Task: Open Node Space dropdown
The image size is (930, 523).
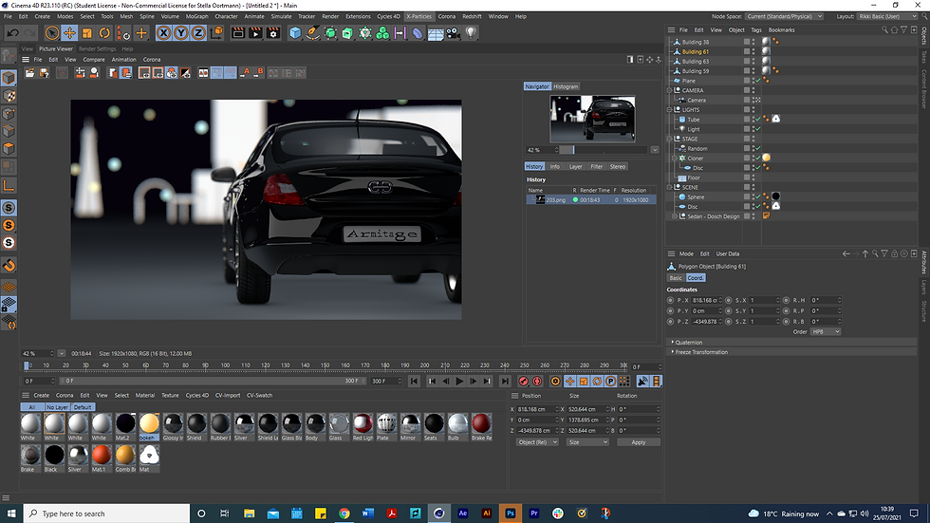Action: point(784,16)
